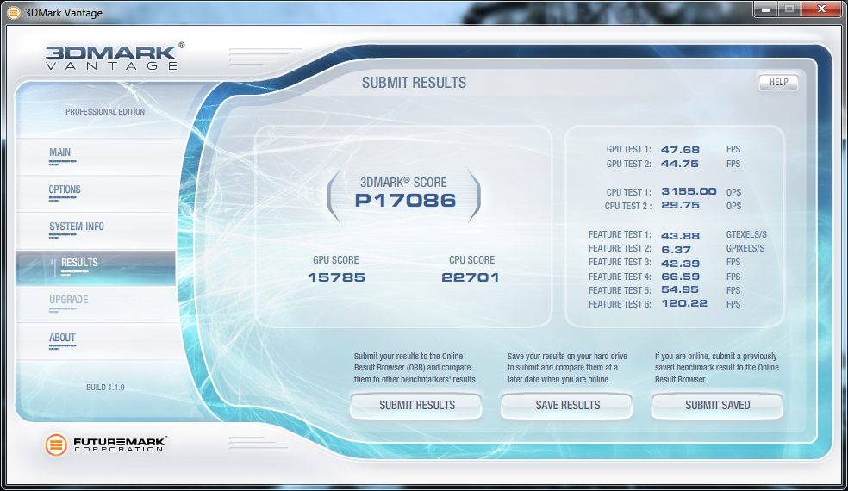Maximize the 3DMark Vantage window
848x491 pixels.
point(789,9)
